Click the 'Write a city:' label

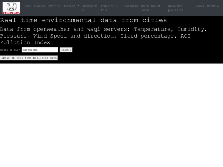click(11, 50)
